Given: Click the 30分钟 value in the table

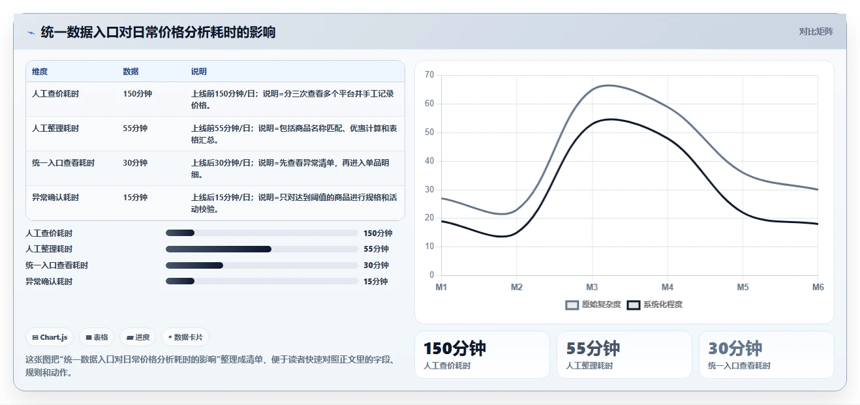Looking at the screenshot, I should 135,163.
